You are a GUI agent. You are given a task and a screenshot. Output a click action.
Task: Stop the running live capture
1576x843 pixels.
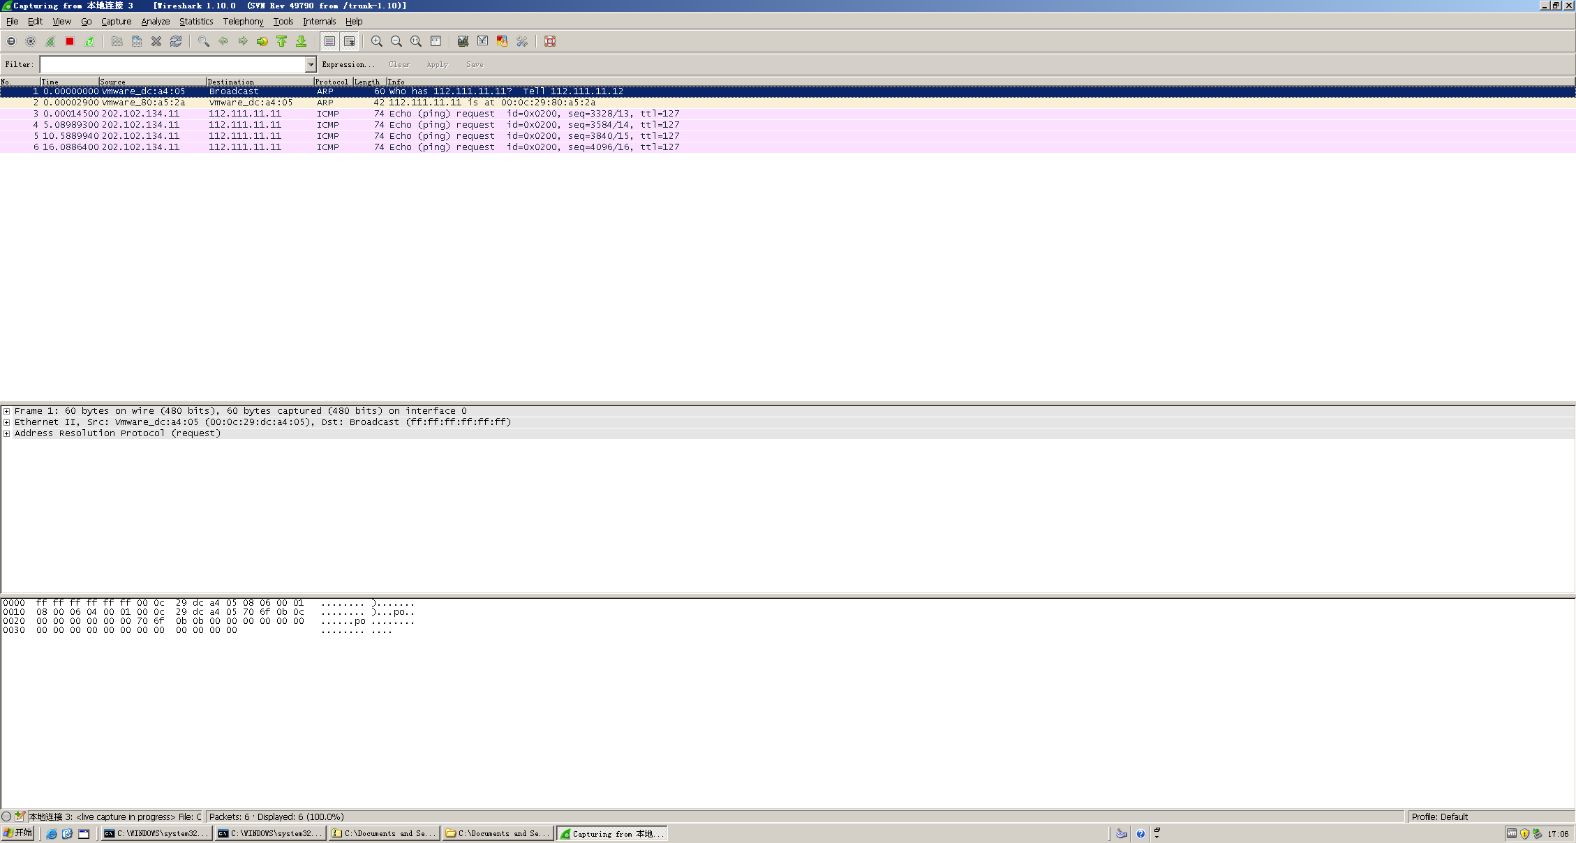click(x=70, y=41)
